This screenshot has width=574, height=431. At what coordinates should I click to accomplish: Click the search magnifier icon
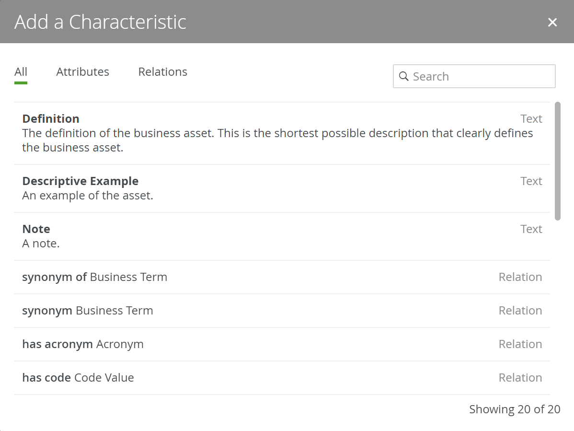coord(404,76)
